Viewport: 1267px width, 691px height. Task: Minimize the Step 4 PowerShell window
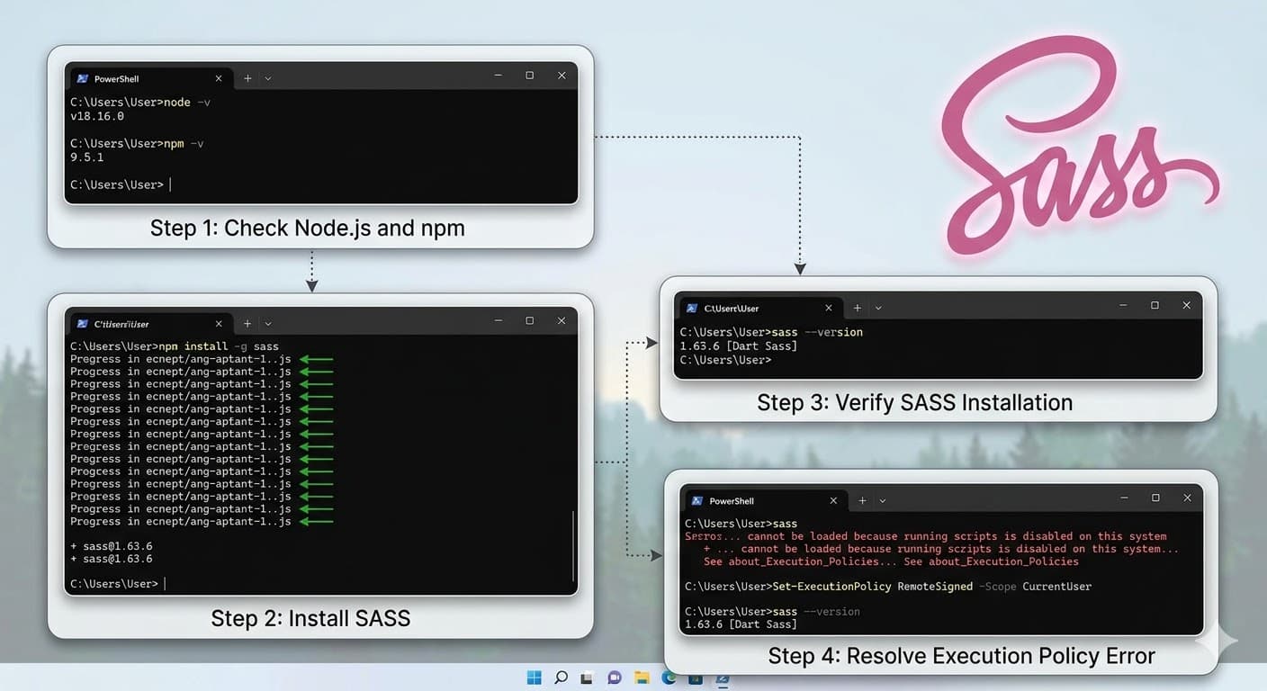(1124, 498)
